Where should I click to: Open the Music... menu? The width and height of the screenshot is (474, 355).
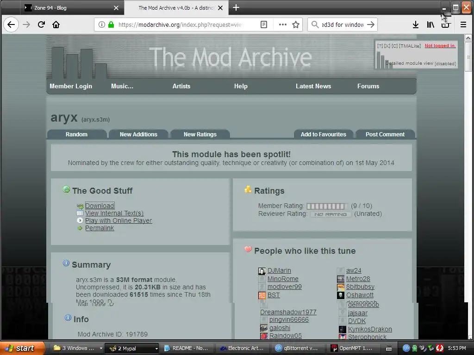(122, 86)
